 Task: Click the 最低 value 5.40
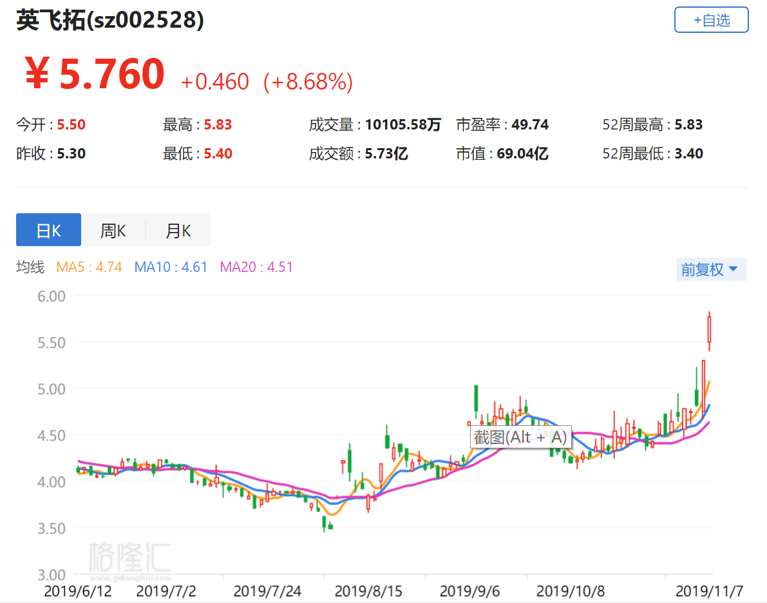point(218,154)
